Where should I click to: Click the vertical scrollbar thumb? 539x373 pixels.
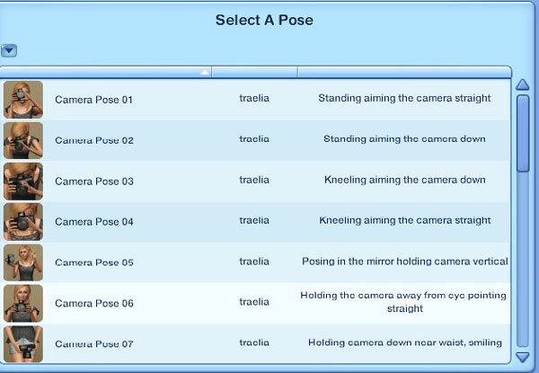click(x=523, y=133)
